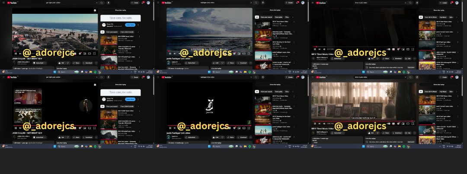
Task: Pause playback in the Get Right end-screen window
Action: click(x=16, y=128)
